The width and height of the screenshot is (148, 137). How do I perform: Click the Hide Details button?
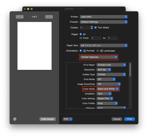click(48, 119)
